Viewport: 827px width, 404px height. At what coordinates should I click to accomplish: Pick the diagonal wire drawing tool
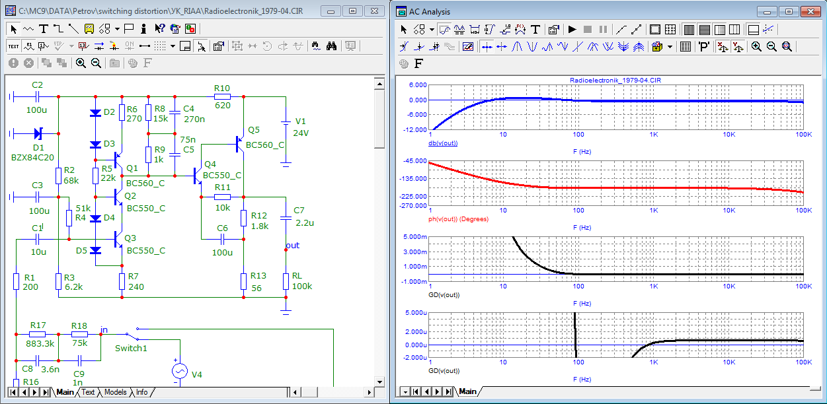[73, 29]
